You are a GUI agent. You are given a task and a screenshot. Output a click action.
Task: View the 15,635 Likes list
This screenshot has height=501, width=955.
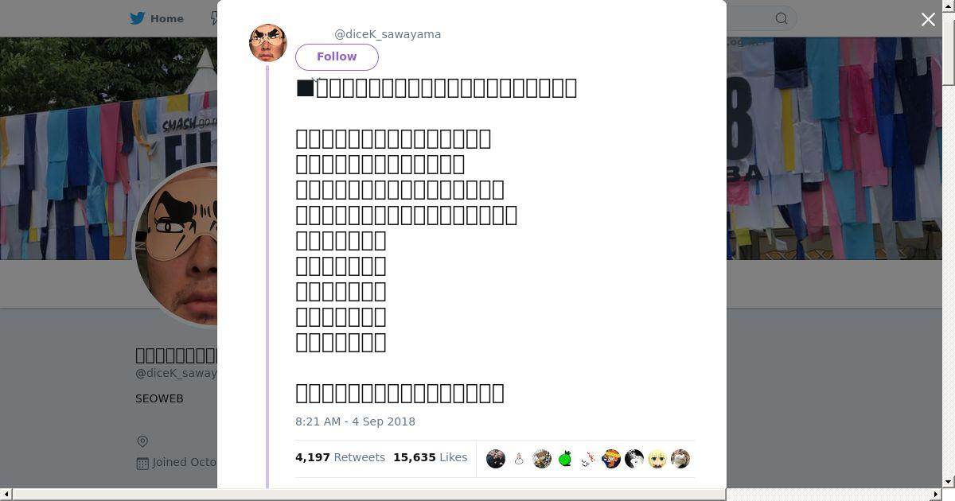(430, 457)
